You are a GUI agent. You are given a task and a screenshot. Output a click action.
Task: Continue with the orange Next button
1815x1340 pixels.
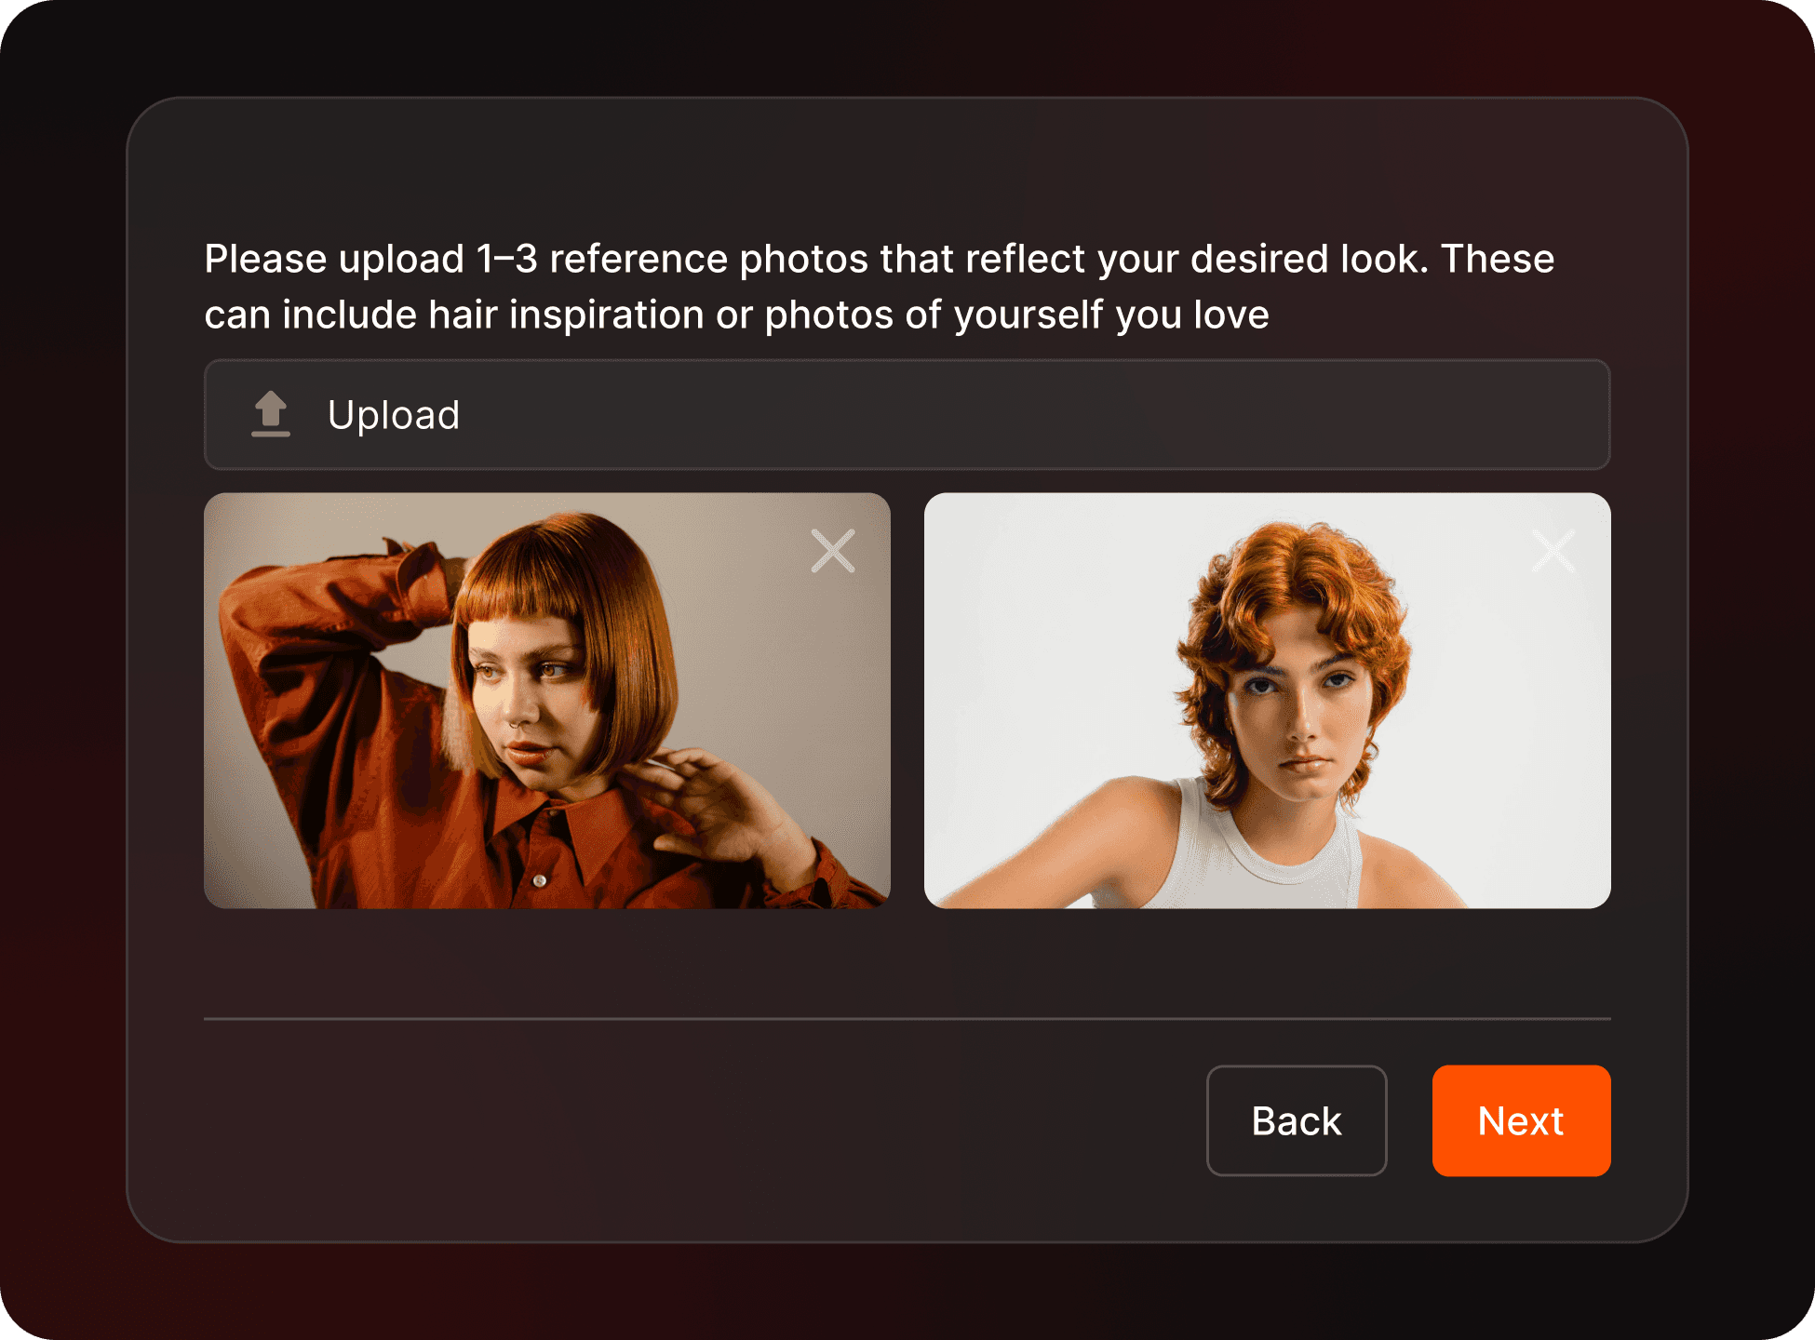[1522, 1120]
